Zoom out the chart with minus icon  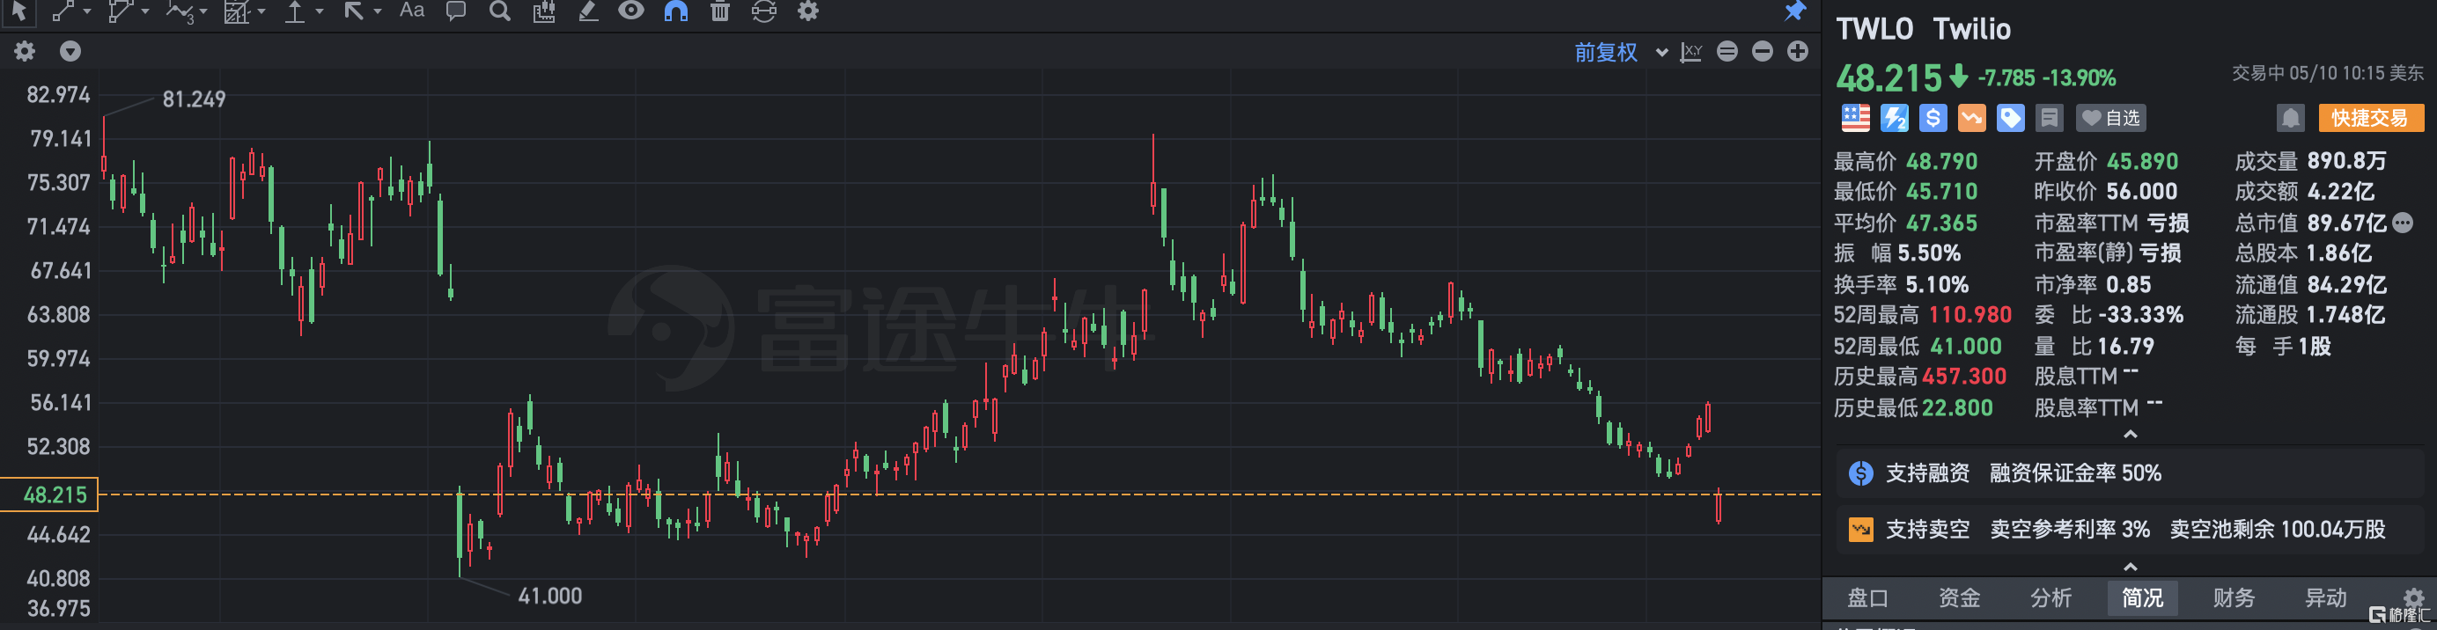click(1763, 51)
